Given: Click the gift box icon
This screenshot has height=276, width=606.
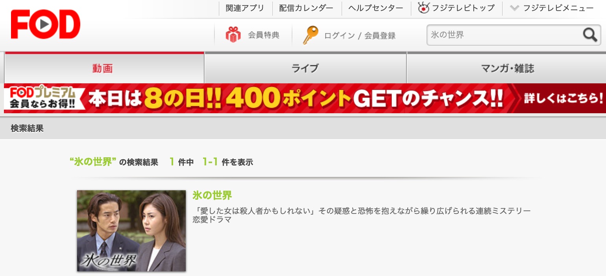Looking at the screenshot, I should click(233, 35).
